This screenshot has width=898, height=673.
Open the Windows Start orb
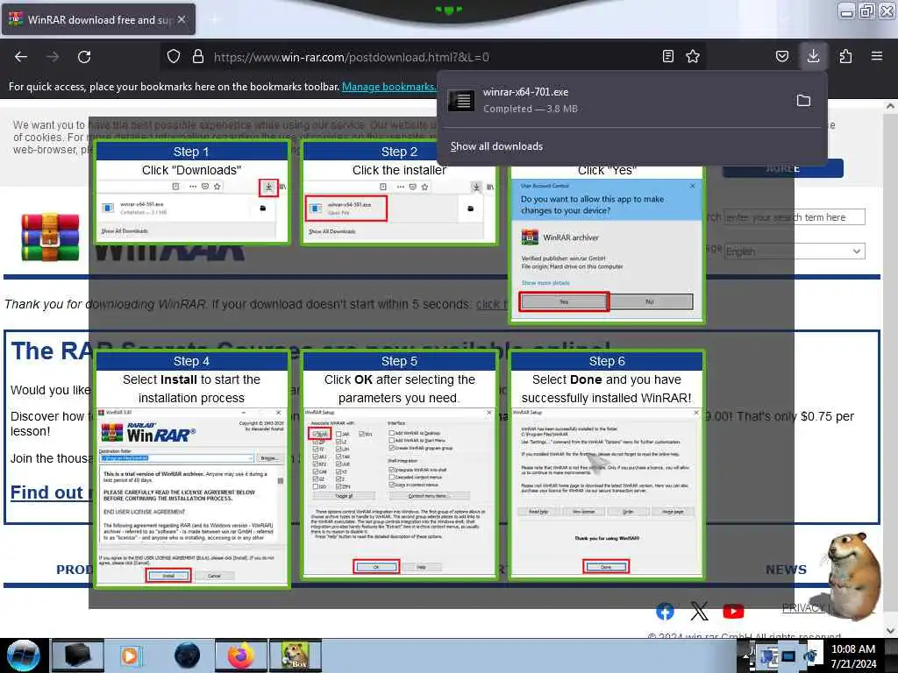point(23,655)
